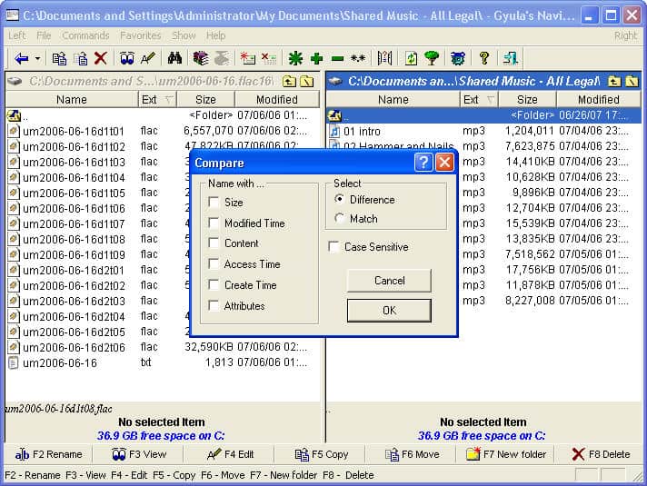Cancel the Compare dialog
Image resolution: width=647 pixels, height=486 pixels.
pyautogui.click(x=389, y=281)
